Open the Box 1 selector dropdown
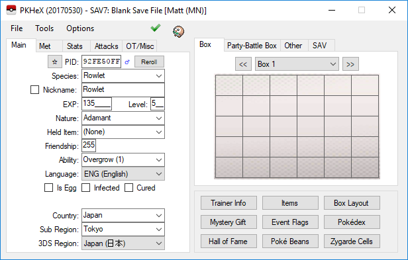This screenshot has width=408, height=260. (297, 64)
